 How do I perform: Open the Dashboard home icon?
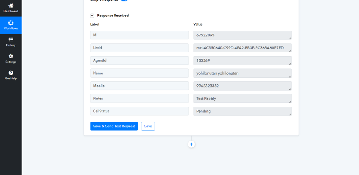pos(11,6)
